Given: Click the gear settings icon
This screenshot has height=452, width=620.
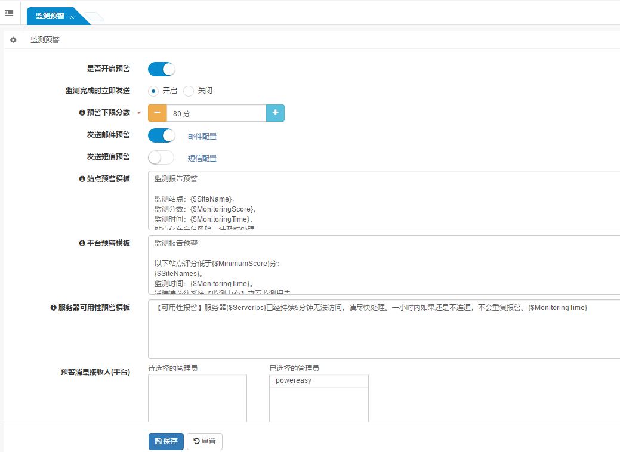Looking at the screenshot, I should point(13,40).
